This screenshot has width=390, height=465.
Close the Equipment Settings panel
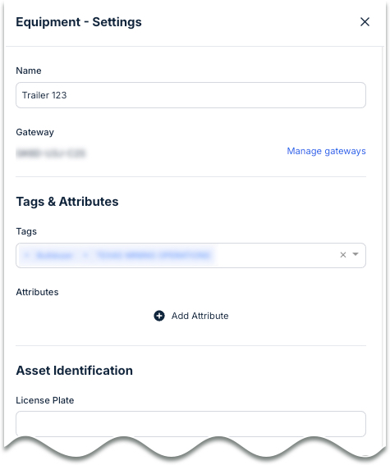point(365,21)
